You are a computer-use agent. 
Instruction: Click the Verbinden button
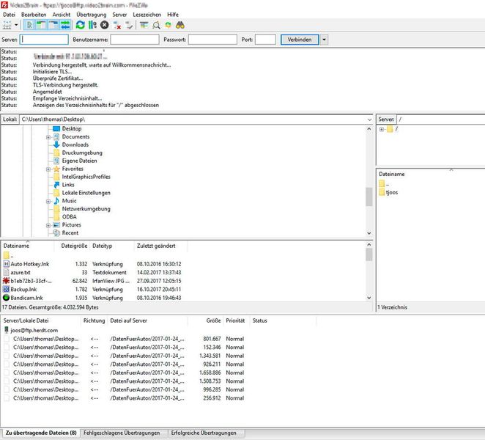(x=300, y=40)
